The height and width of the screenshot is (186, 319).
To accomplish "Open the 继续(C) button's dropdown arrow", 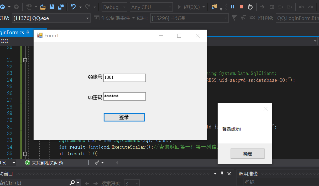I will click(x=203, y=7).
